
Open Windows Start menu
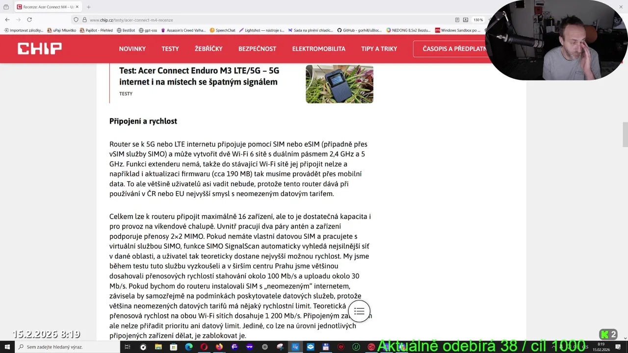click(x=7, y=347)
